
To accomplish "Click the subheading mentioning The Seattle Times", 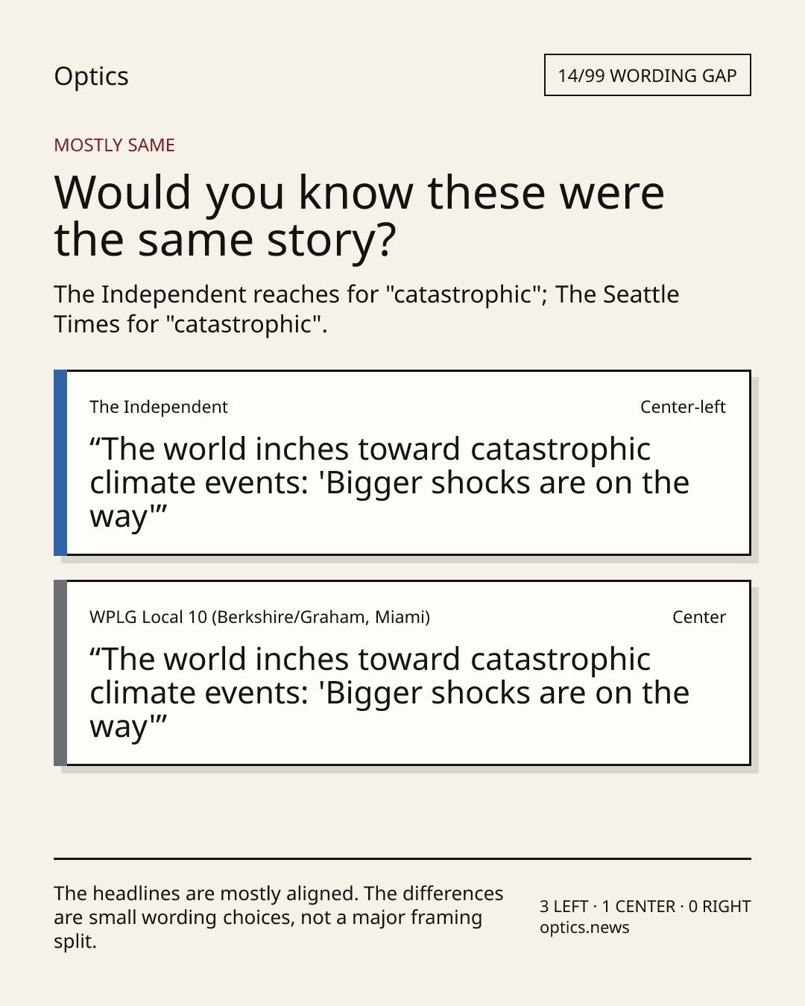I will [x=366, y=309].
